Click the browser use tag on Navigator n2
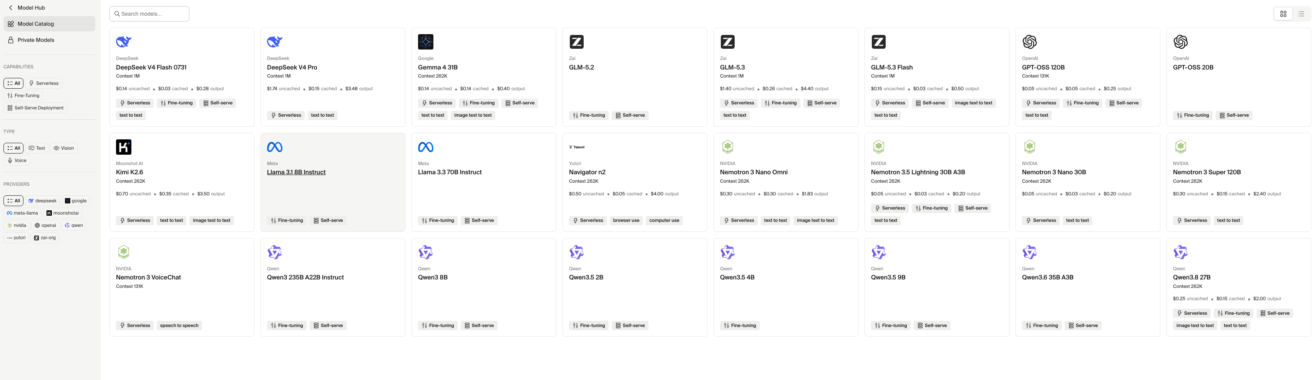The image size is (1316, 380). pyautogui.click(x=626, y=220)
